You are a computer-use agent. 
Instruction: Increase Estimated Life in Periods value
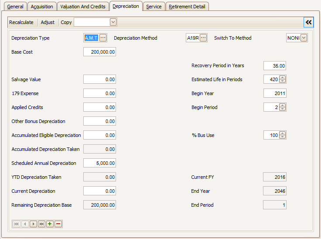tap(283, 78)
